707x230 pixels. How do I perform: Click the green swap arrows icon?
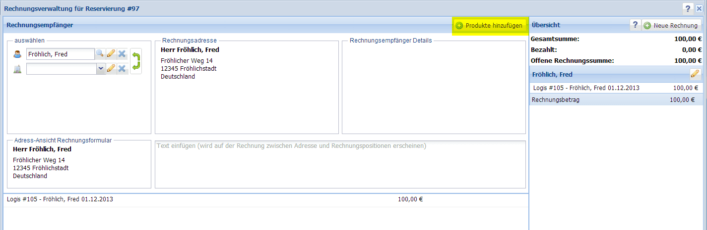[x=135, y=61]
